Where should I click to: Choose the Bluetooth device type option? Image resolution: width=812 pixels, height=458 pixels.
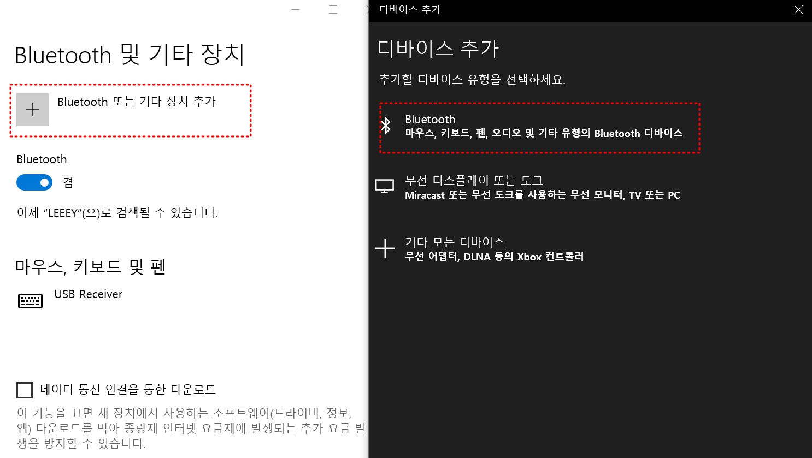pyautogui.click(x=540, y=127)
